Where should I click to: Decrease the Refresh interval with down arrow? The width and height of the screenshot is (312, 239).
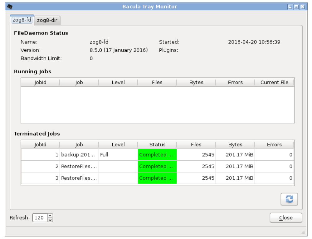tap(50, 220)
